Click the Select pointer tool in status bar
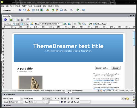Screen dimensions: 137x108 98,91
